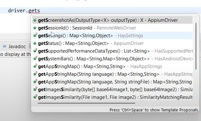Click green method icon beside getScreenshotAs

(35, 20)
